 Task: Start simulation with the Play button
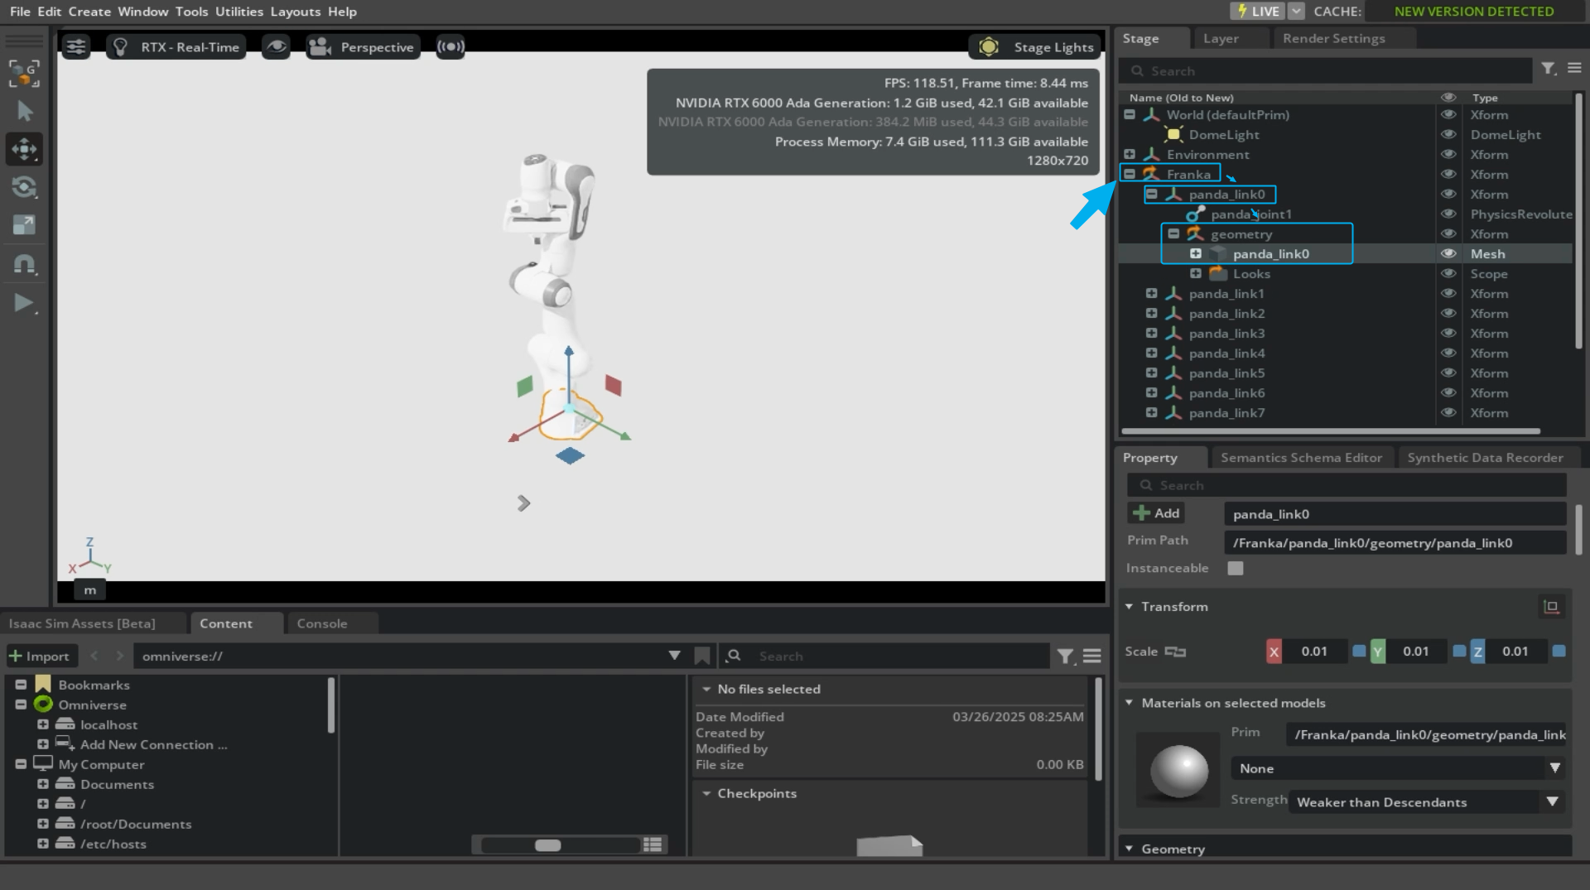[24, 303]
